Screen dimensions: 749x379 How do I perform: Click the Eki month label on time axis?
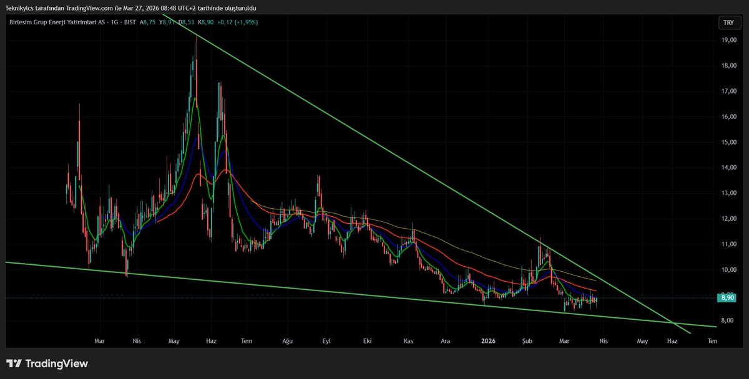pyautogui.click(x=367, y=341)
